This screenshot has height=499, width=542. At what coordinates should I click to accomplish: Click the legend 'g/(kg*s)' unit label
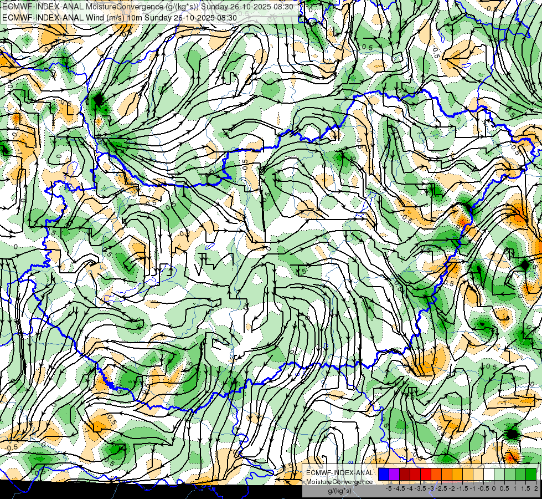(x=339, y=491)
